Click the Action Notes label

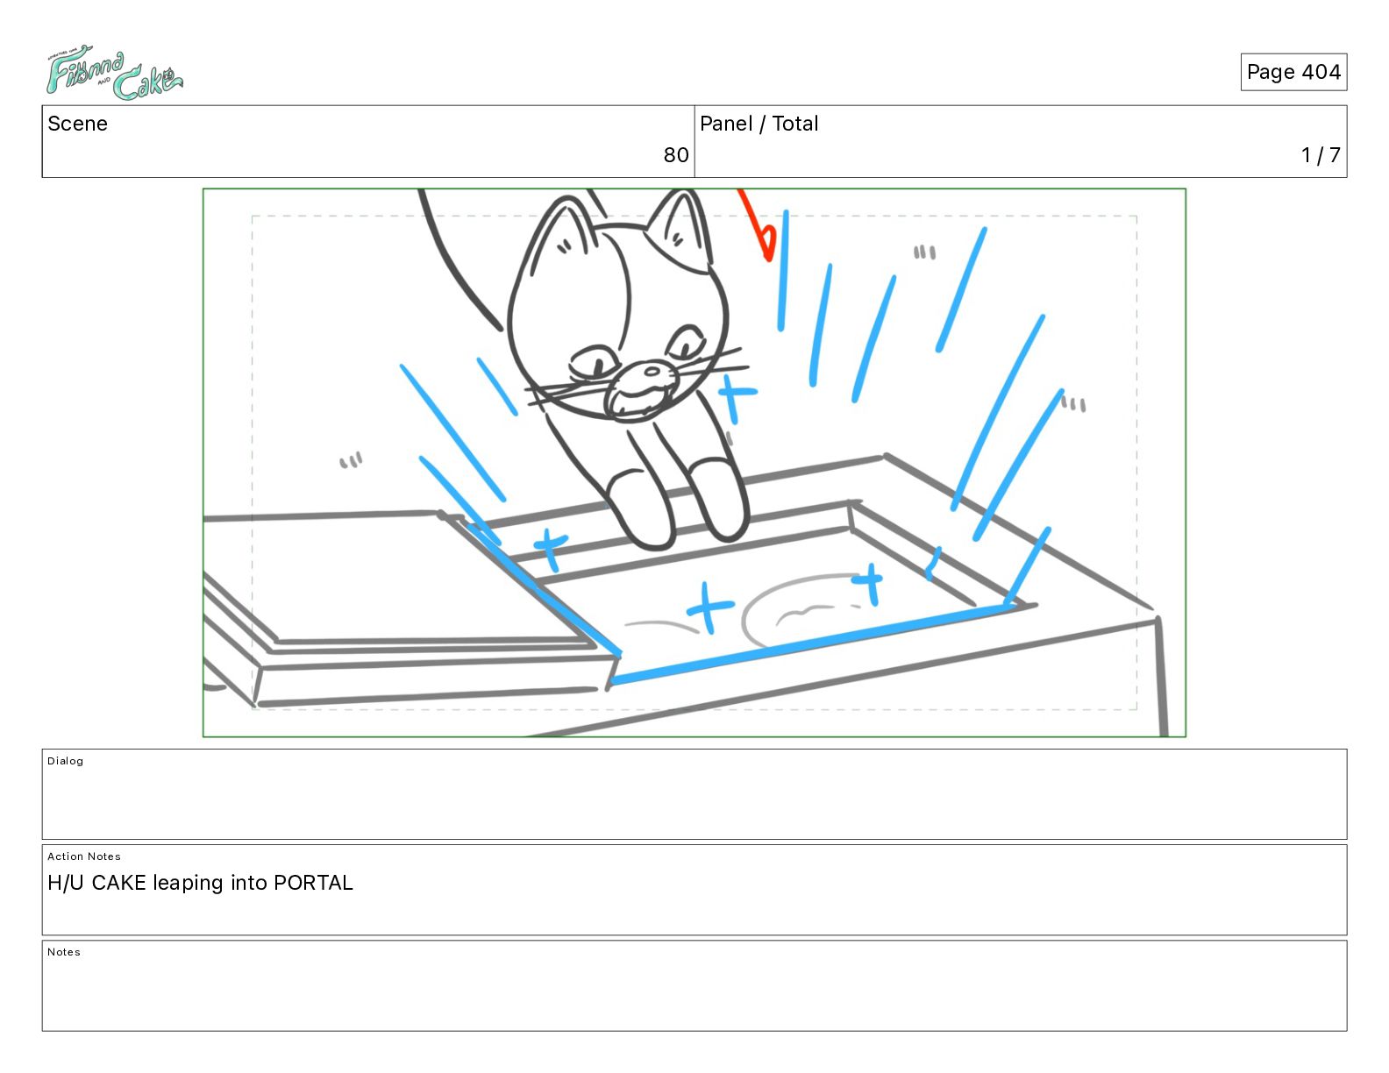click(x=84, y=856)
